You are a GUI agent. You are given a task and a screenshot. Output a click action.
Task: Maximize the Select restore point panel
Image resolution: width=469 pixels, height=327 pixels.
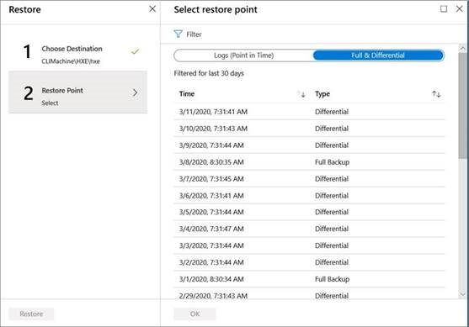[x=444, y=9]
